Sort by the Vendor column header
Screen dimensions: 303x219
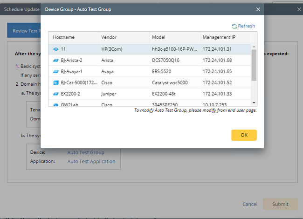pyautogui.click(x=109, y=37)
